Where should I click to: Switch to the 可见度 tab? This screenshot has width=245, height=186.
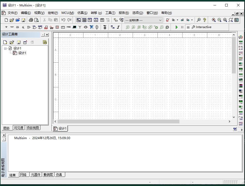coord(19,128)
